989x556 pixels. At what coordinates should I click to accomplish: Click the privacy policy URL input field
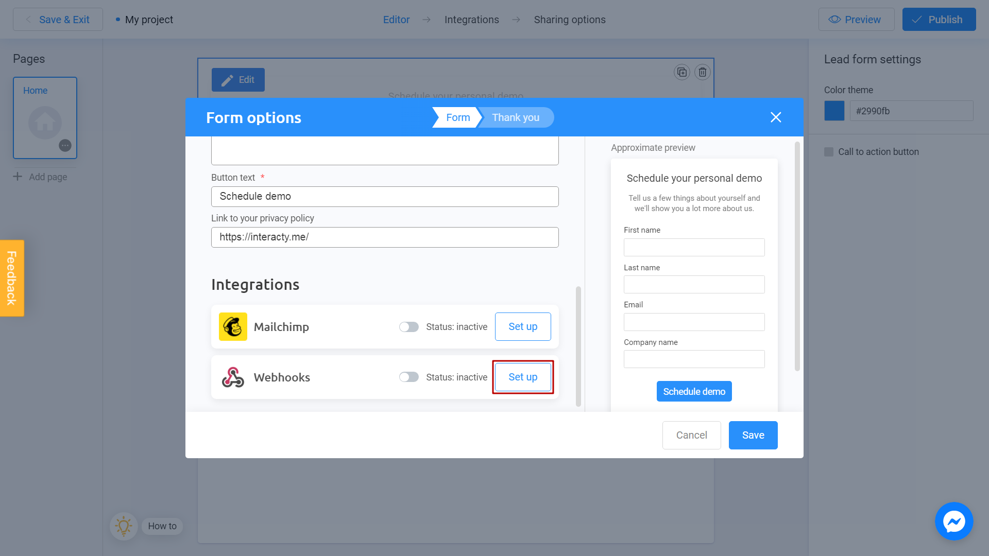coord(385,237)
